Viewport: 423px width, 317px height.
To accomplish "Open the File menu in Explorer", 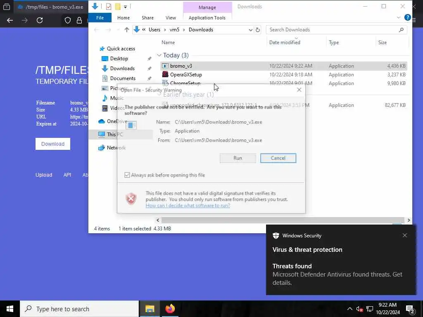I will [x=100, y=18].
